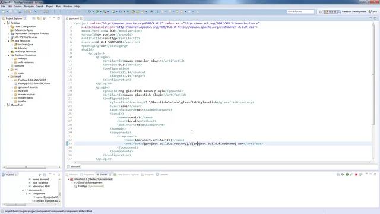Click the green Run button in toolbar
The height and width of the screenshot is (214, 380).
tap(97, 12)
